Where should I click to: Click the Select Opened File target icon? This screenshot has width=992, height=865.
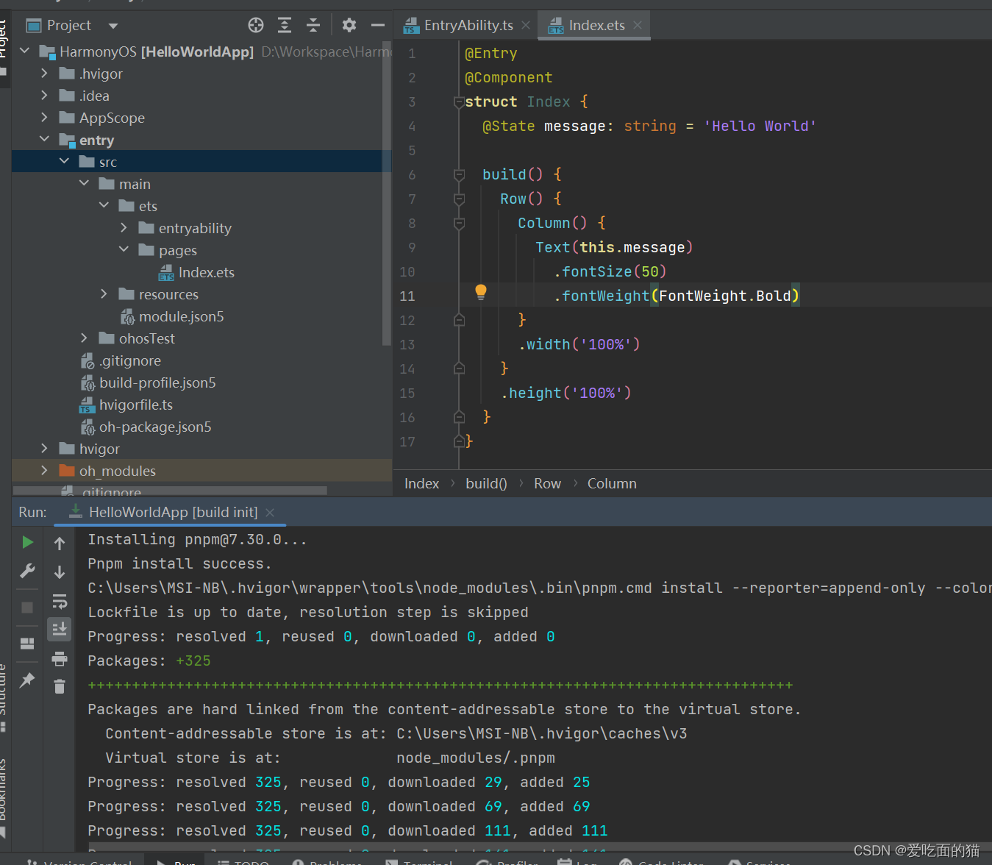coord(256,25)
